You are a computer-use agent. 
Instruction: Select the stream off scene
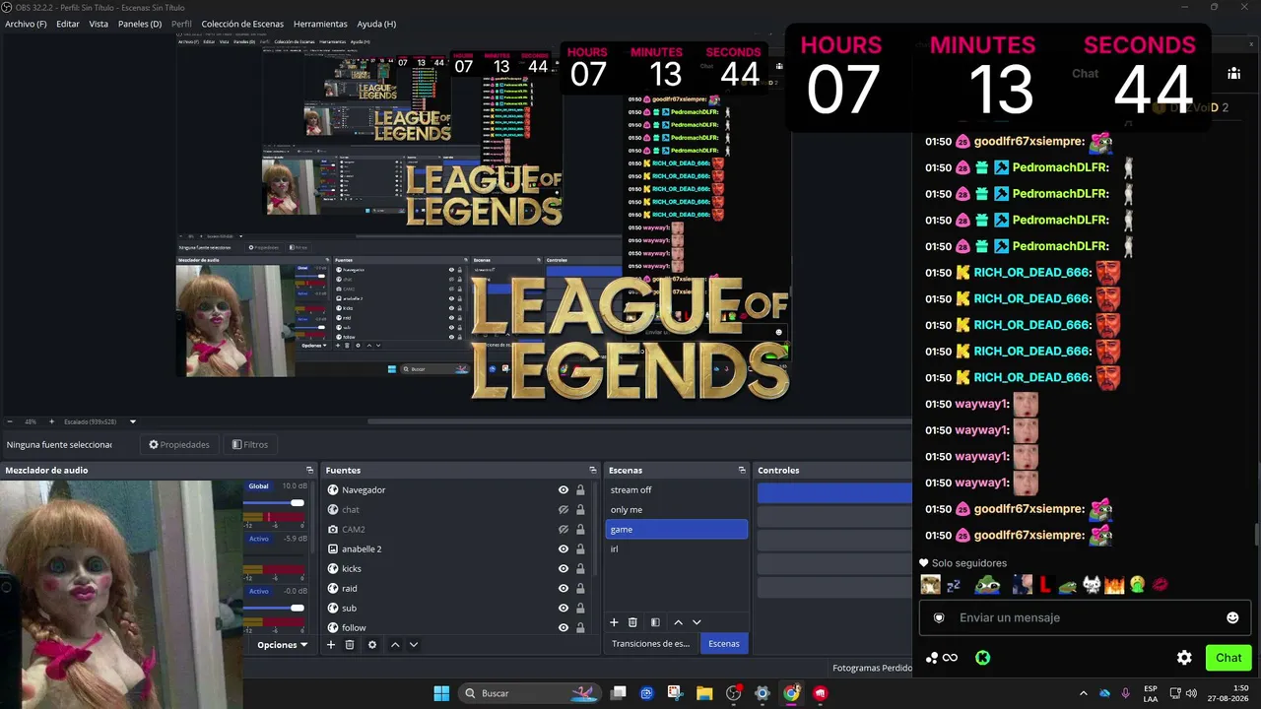(676, 490)
